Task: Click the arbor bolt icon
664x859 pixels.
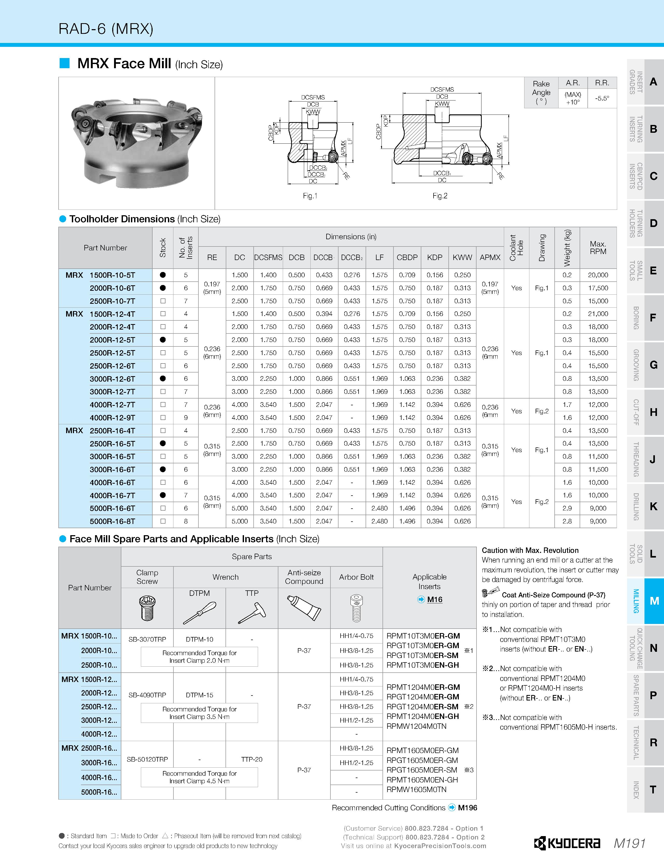Action: pyautogui.click(x=356, y=608)
